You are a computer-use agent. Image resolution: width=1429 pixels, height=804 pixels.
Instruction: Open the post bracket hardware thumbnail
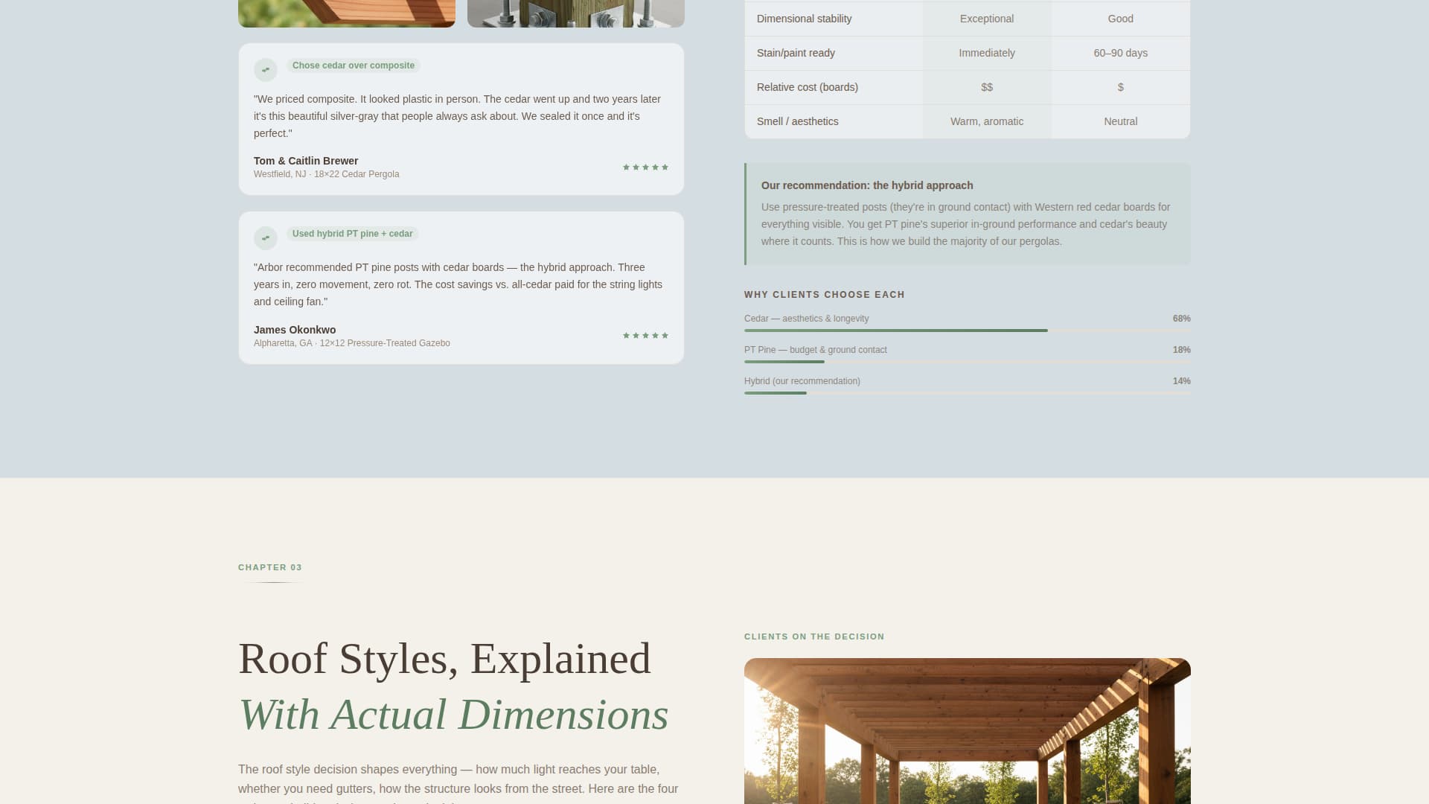click(x=576, y=13)
